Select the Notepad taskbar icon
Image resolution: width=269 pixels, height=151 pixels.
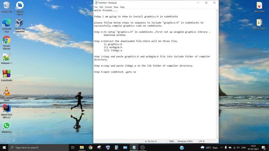pos(134,147)
